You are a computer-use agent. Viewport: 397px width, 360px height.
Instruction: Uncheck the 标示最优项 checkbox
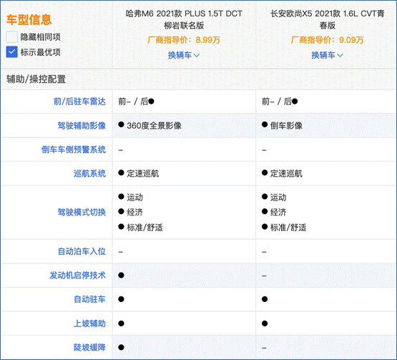coord(11,52)
